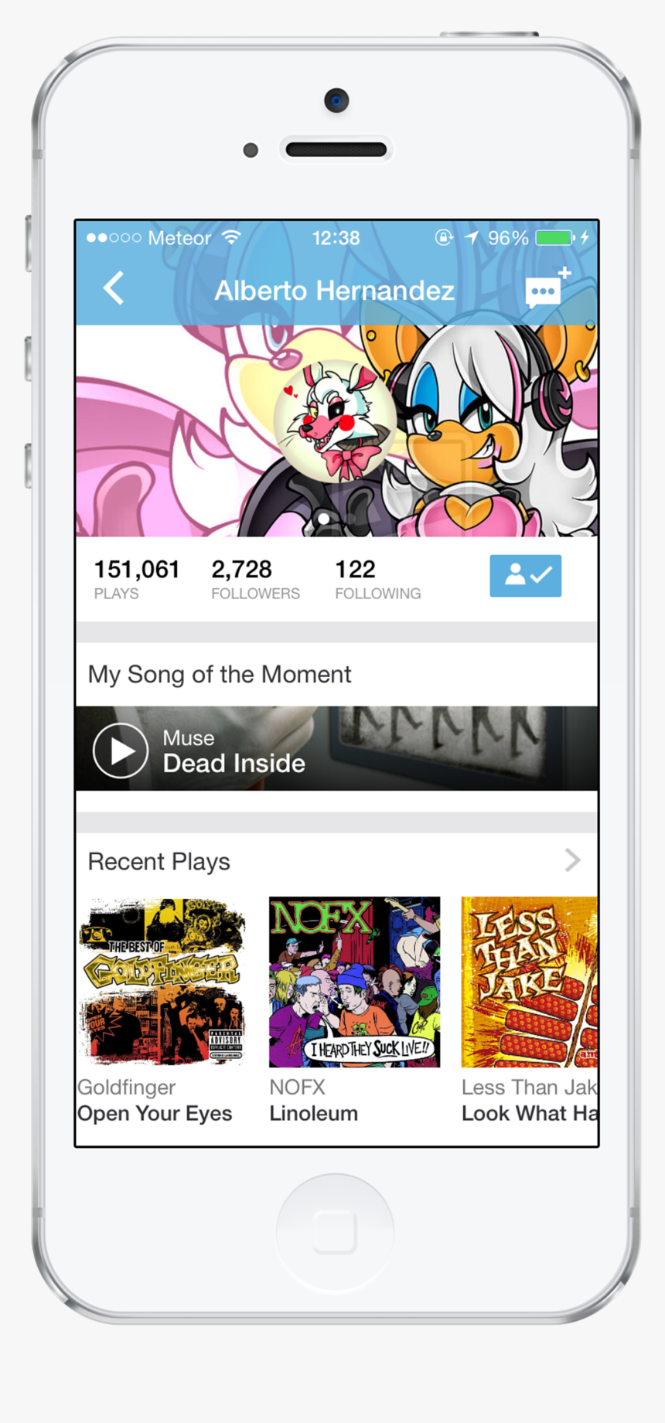665x1423 pixels.
Task: Tap the location arrow status icon
Action: pyautogui.click(x=471, y=237)
